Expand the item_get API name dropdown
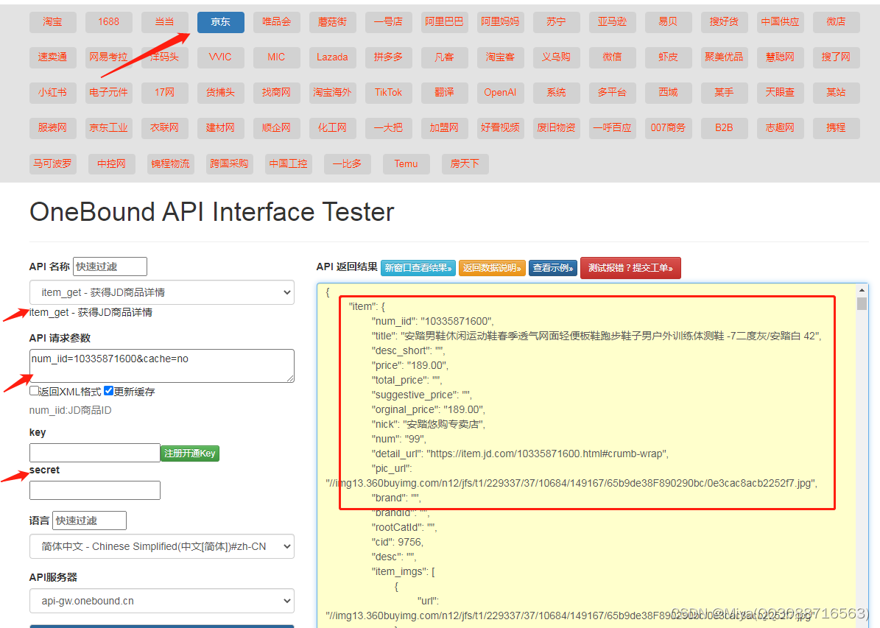This screenshot has width=880, height=628. tap(161, 292)
